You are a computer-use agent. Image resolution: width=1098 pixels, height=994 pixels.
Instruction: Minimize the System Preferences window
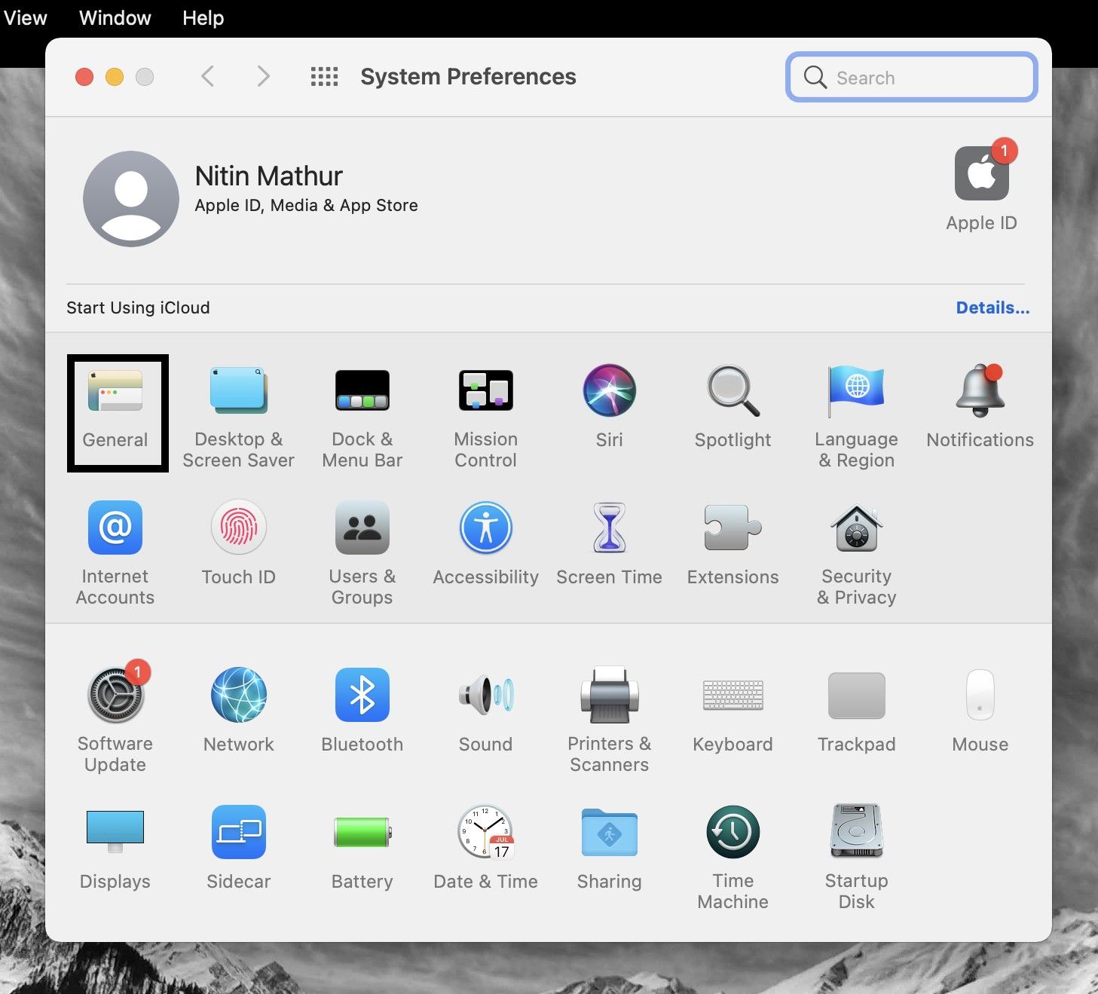(x=115, y=77)
